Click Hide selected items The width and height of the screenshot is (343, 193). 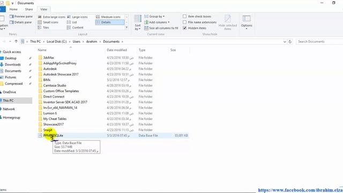227,23
